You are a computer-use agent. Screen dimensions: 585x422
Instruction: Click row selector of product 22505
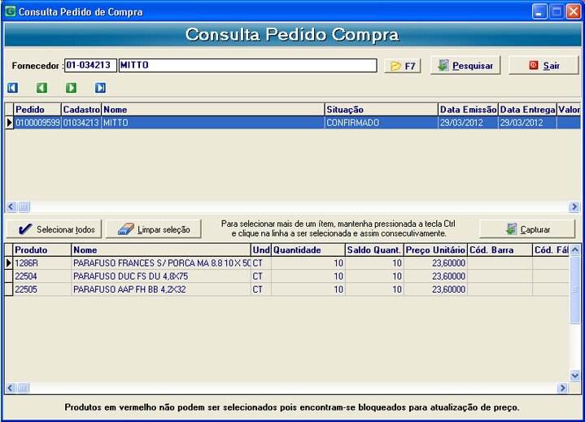(x=9, y=289)
